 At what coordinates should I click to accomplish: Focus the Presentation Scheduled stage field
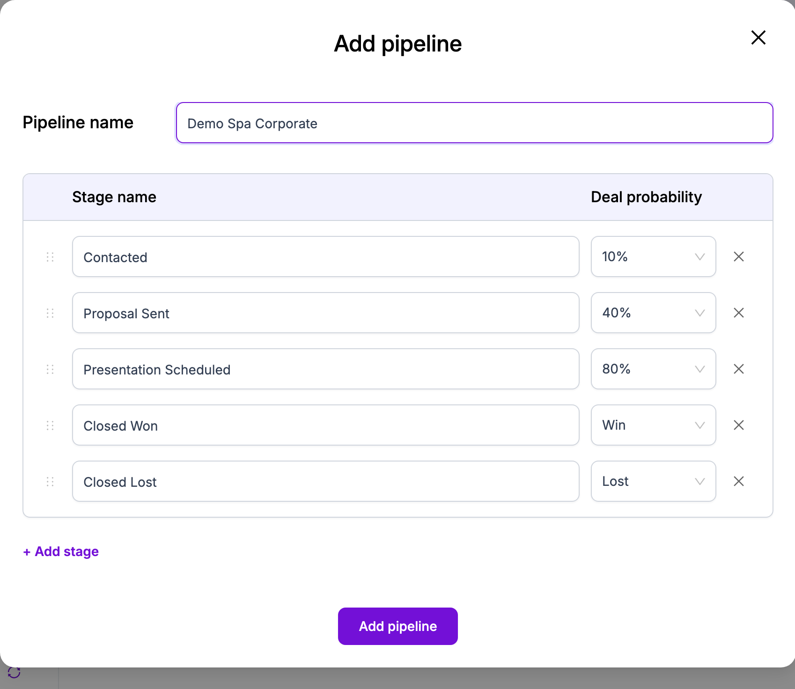click(x=325, y=369)
